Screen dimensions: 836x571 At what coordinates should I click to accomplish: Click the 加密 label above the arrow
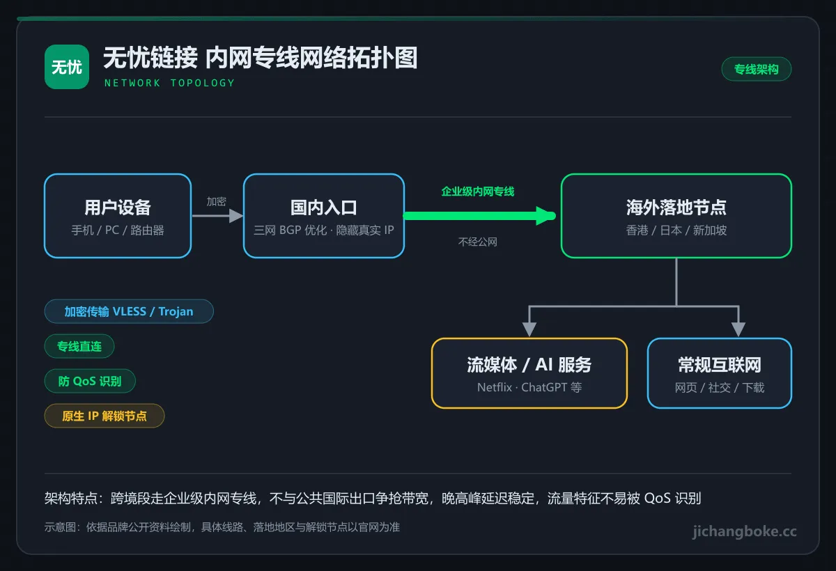(217, 201)
